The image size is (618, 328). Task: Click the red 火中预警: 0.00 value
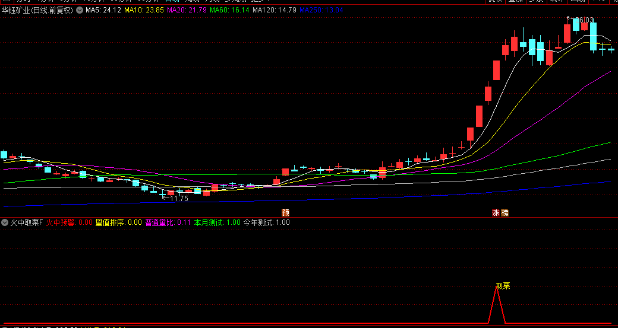coord(70,222)
